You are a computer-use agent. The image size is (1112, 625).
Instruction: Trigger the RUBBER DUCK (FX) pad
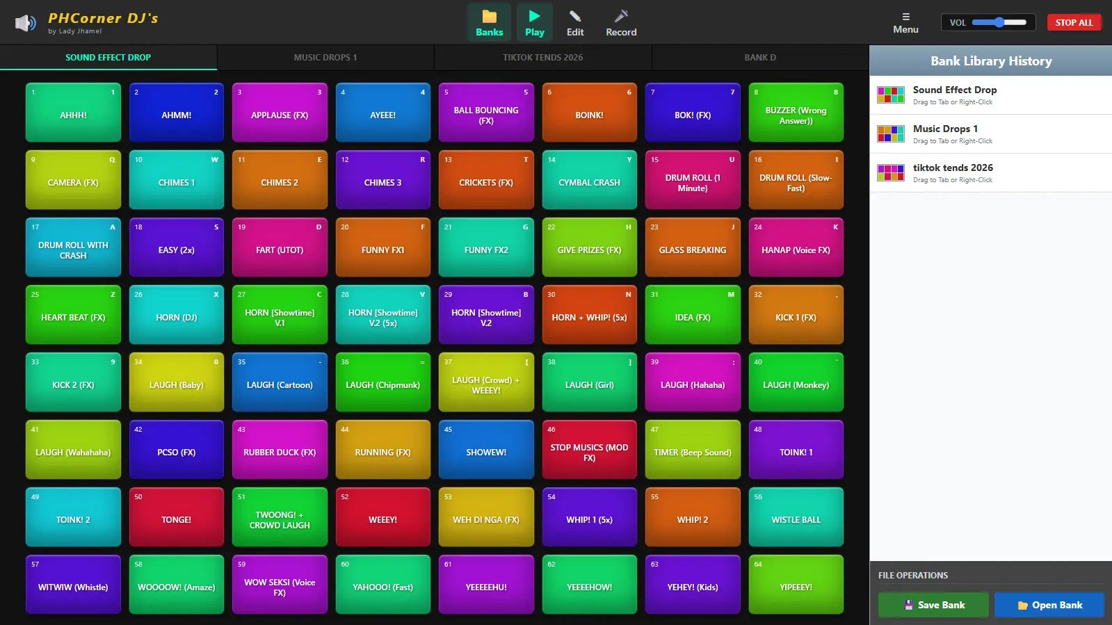coord(280,450)
